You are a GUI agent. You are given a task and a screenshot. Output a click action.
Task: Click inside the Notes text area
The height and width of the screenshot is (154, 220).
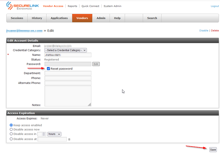[x=68, y=96]
